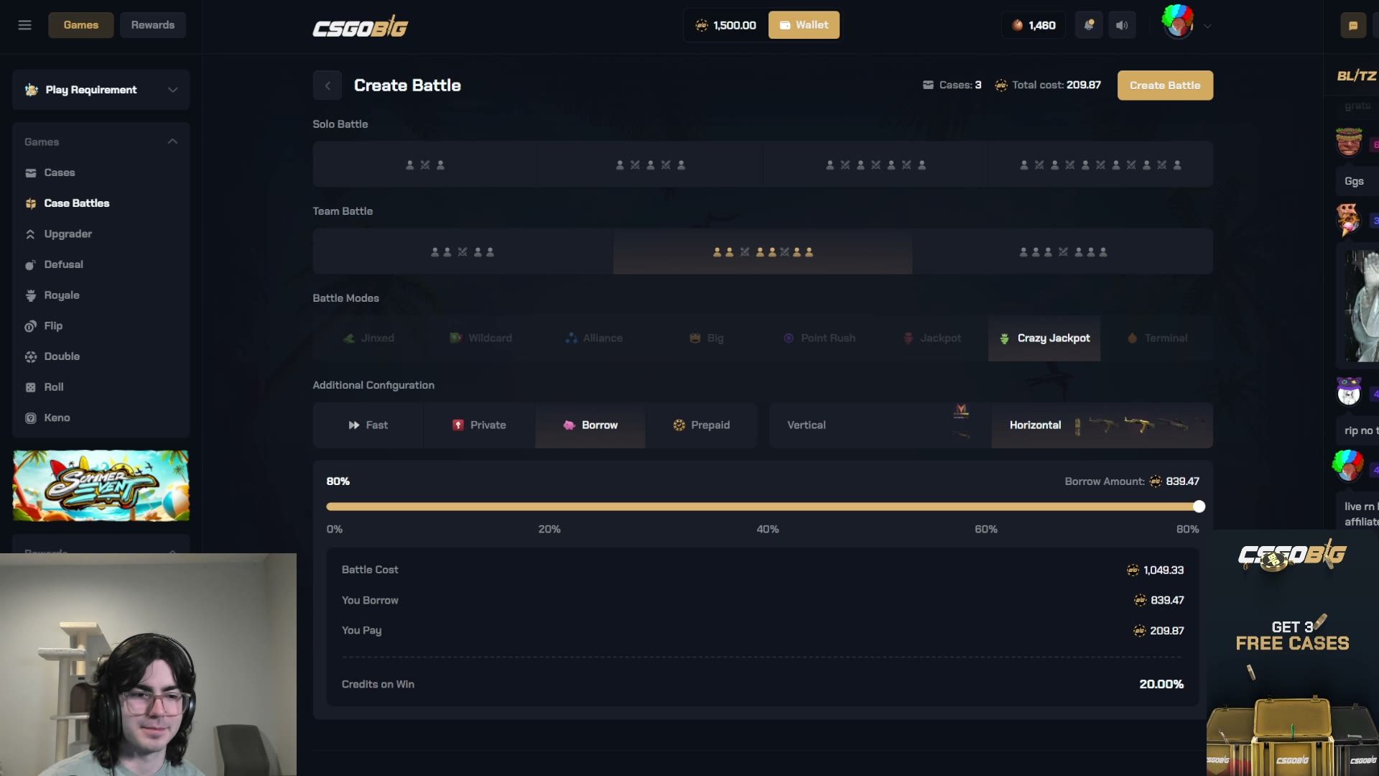Open the user profile avatar
Screen dimensions: 1379x776
coord(1178,22)
